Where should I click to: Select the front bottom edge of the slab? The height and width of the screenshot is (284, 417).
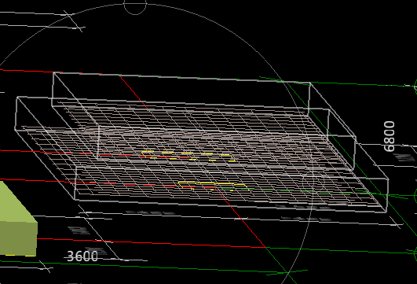tap(231, 206)
